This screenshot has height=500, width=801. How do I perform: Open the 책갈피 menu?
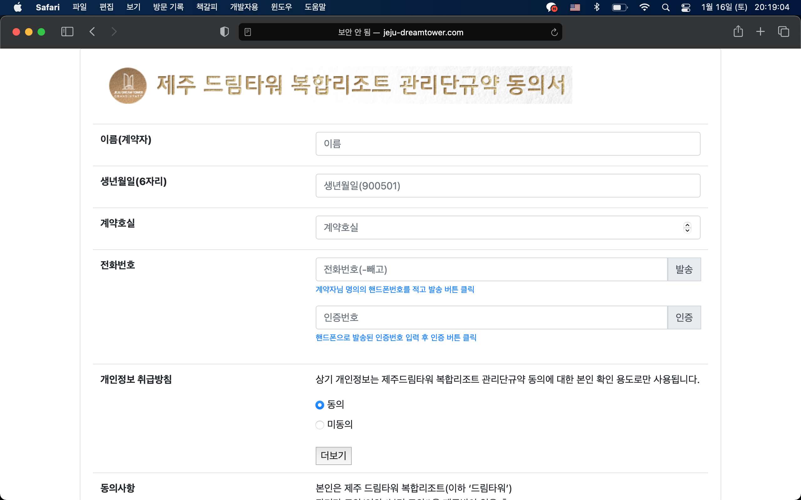(x=207, y=7)
